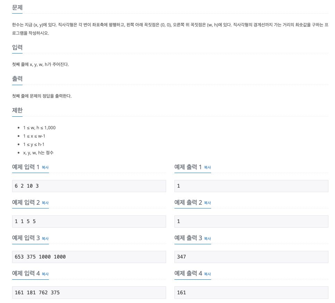
Task: Click example output 1 box showing 1
Action: pyautogui.click(x=251, y=186)
